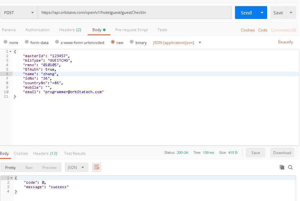This screenshot has height=201, width=300.
Task: Switch to the Authorization tab
Action: (x=37, y=30)
